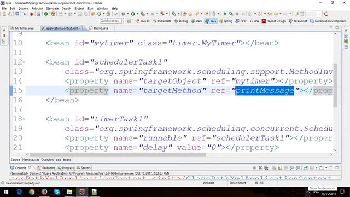350x197 pixels.
Task: Click the editor vertical scrollbar thumb
Action: click(x=335, y=85)
